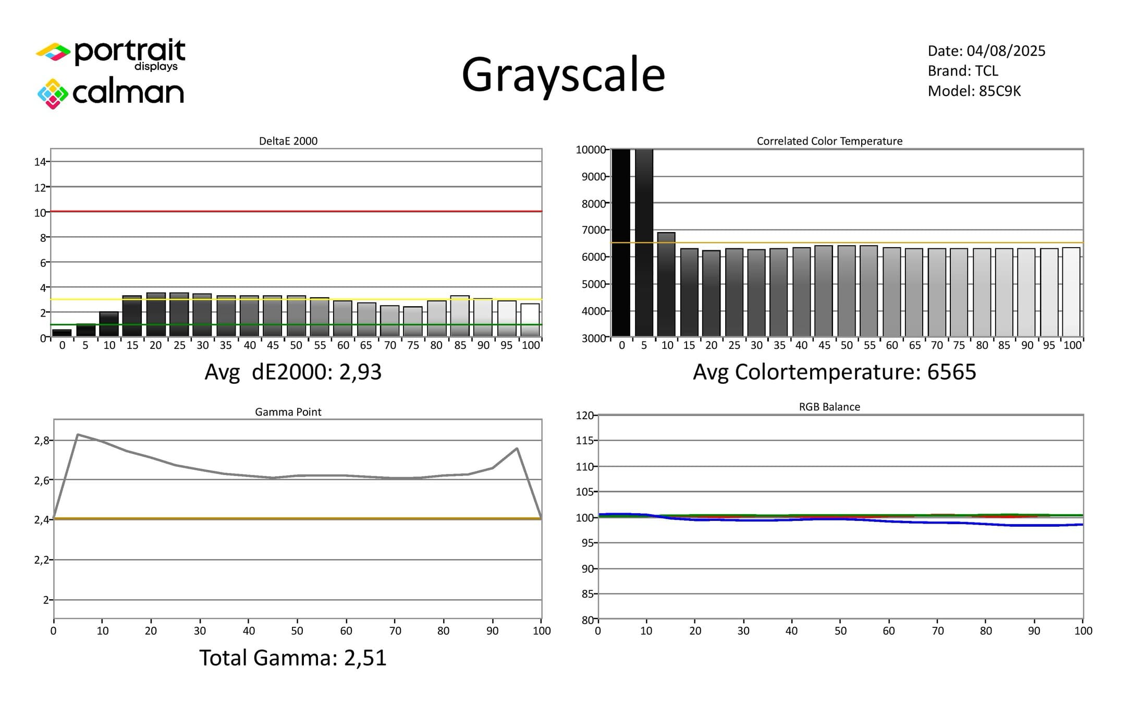Click the DeltaE 2000 chart title
The image size is (1126, 704).
(x=288, y=141)
